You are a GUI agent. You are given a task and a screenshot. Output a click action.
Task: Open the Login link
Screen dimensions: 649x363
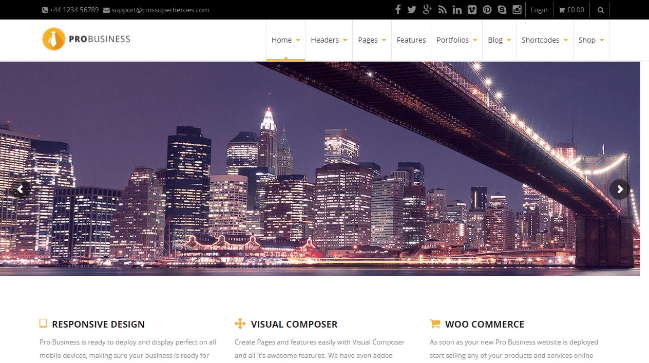pyautogui.click(x=539, y=10)
